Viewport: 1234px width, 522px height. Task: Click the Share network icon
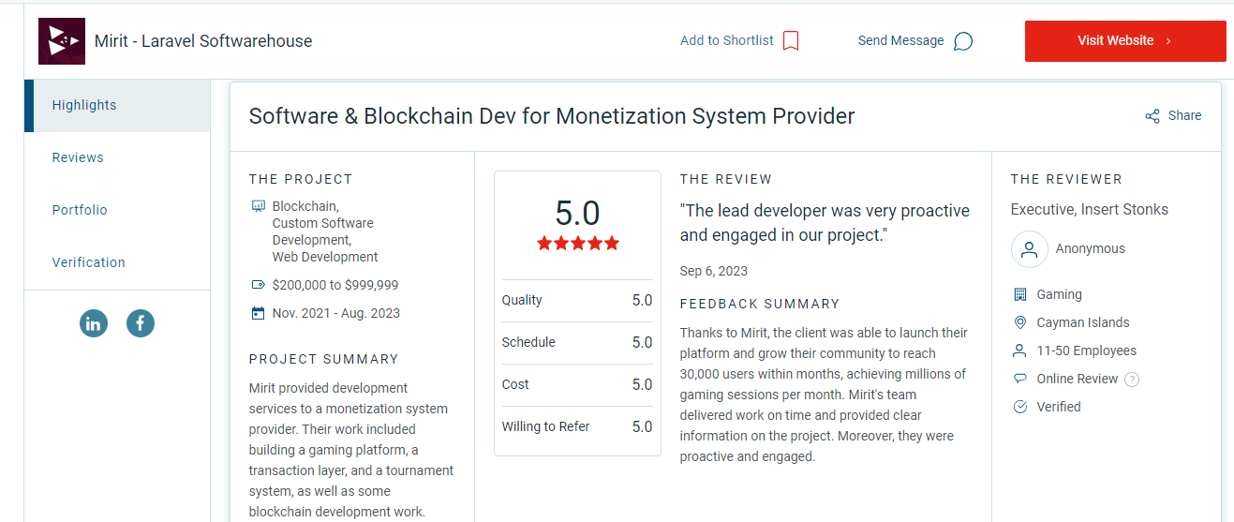point(1152,116)
